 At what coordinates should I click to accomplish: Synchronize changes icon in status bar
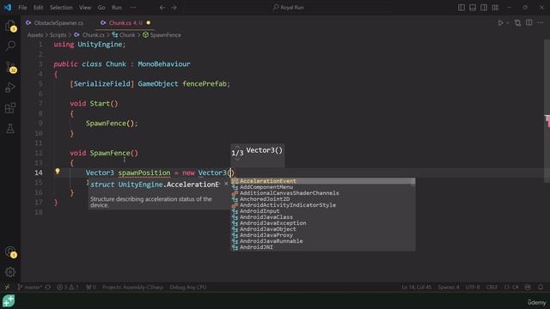point(48,287)
